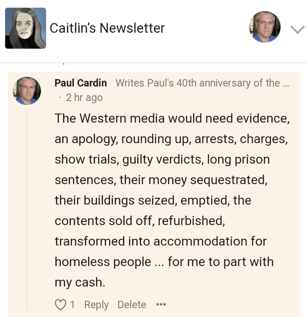Screen dimensions: 307x317
Task: Open the user profile avatar in the header
Action: (265, 27)
